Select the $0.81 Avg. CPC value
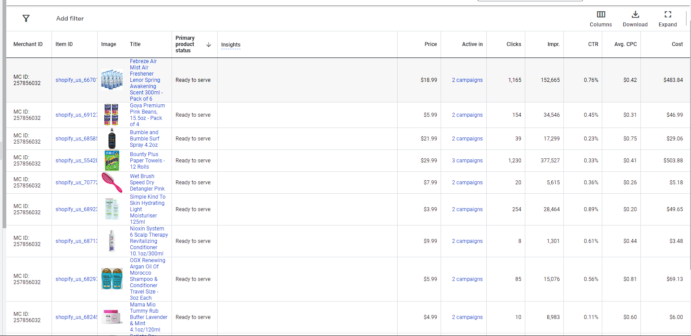Screen dimensions: 691x336 630,279
